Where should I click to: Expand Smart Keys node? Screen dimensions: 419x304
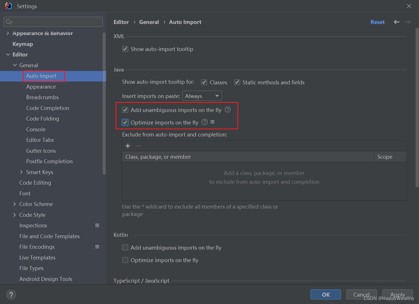coord(21,172)
